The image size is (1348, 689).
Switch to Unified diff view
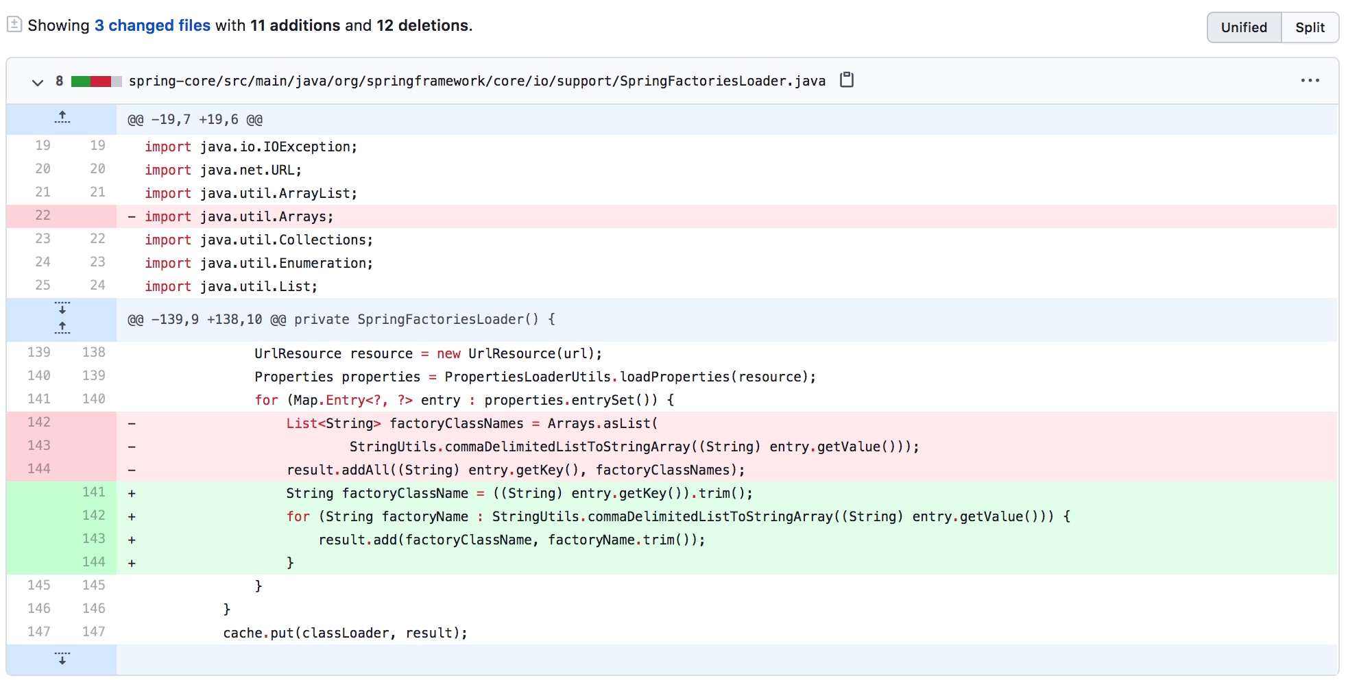(1243, 27)
